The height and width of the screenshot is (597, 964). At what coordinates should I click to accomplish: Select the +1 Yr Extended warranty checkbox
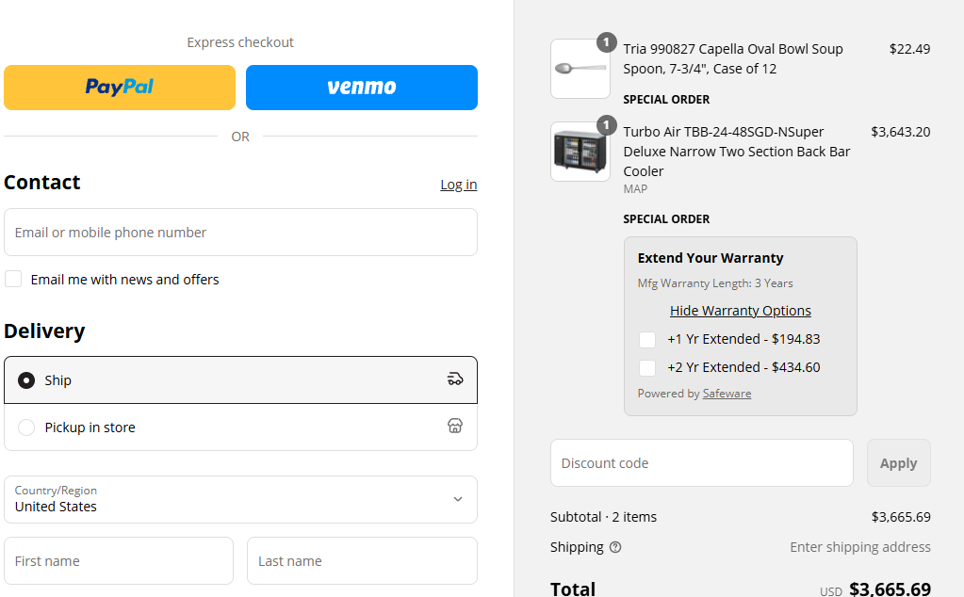pos(647,340)
